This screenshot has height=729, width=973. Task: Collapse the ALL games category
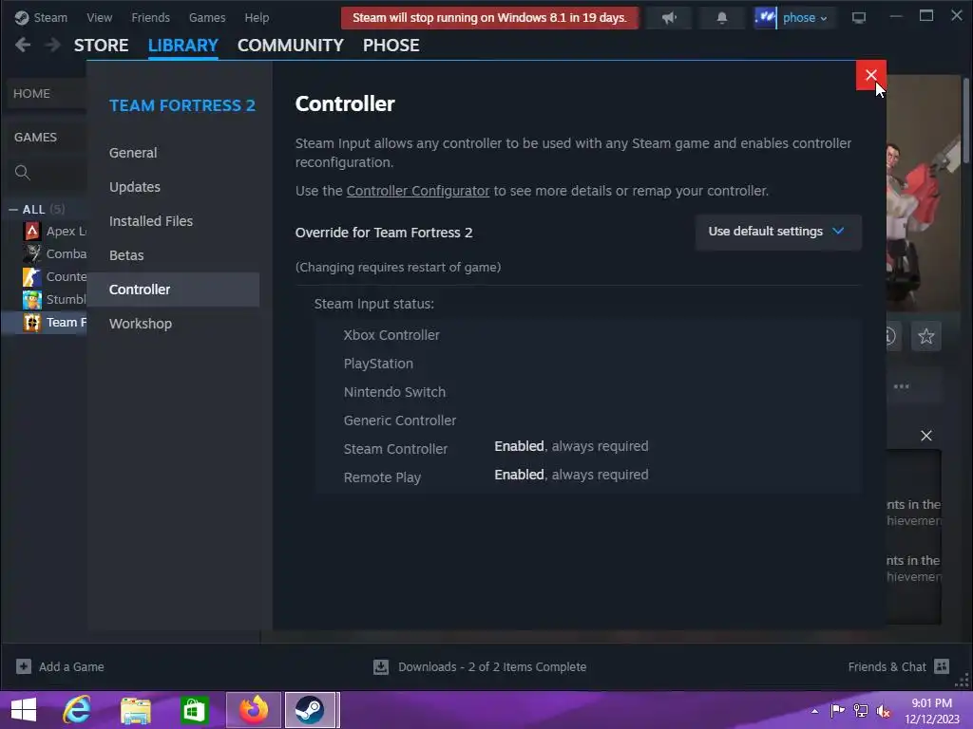(x=13, y=210)
